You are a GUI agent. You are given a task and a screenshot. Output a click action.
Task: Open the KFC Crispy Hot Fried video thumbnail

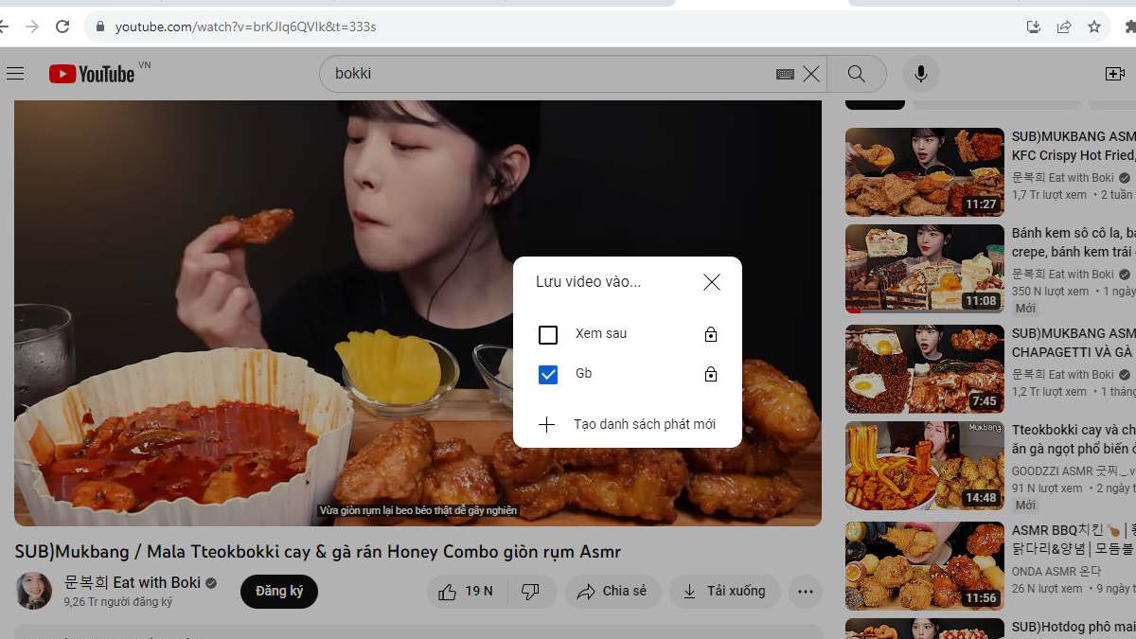(x=924, y=172)
